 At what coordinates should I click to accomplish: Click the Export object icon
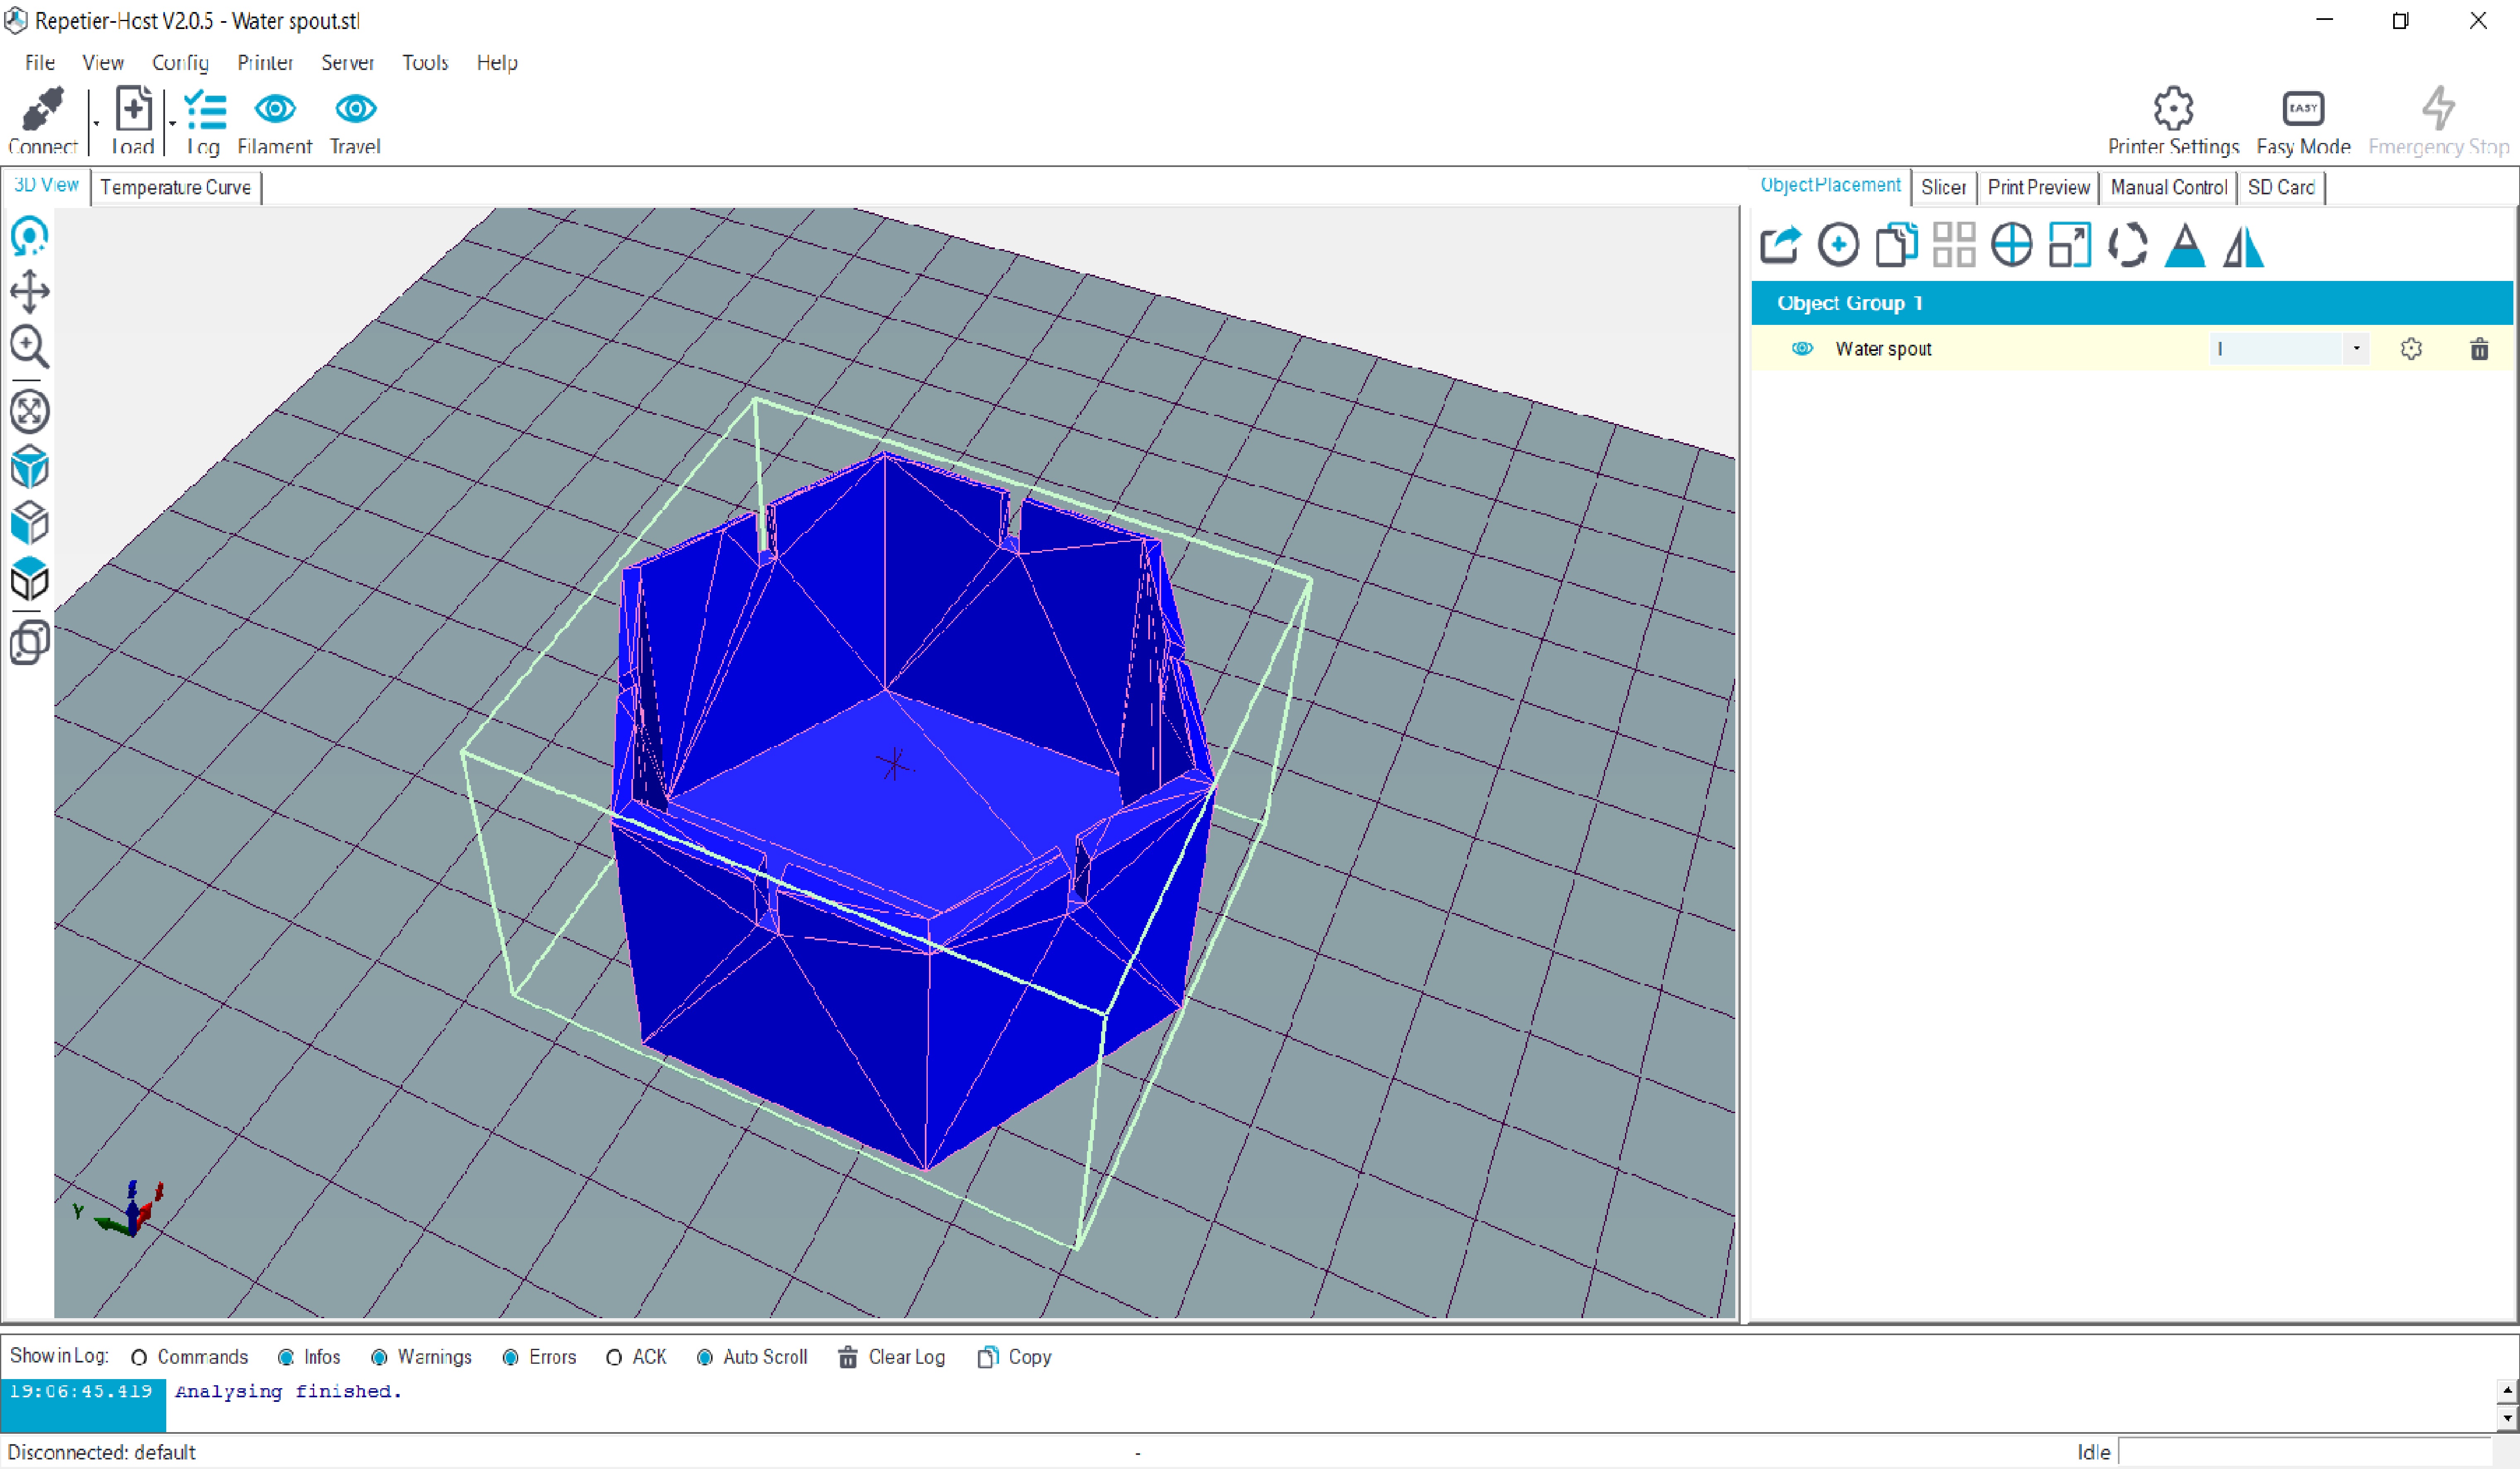coord(1780,246)
